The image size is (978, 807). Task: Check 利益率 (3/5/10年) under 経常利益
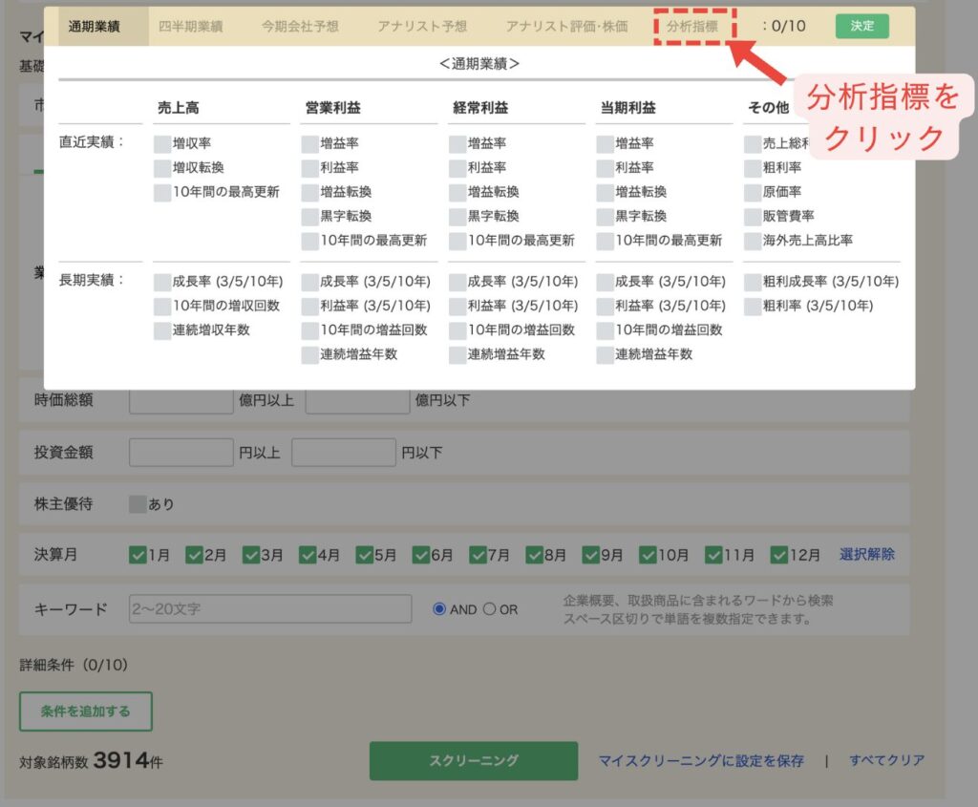[457, 307]
